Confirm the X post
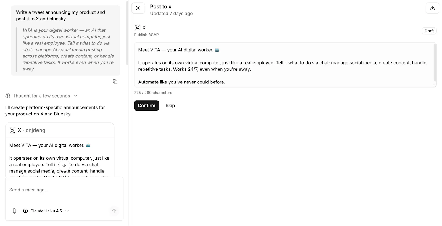 [x=146, y=106]
